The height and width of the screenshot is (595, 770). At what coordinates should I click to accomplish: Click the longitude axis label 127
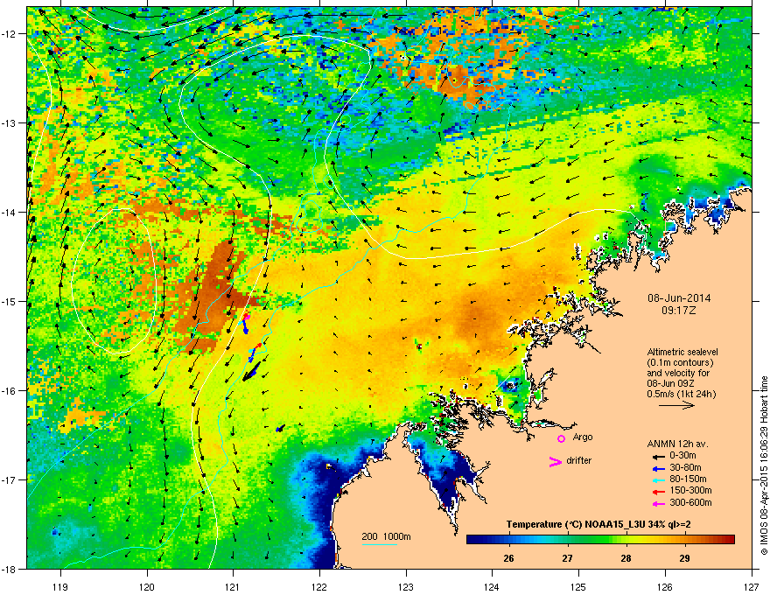pos(752,586)
